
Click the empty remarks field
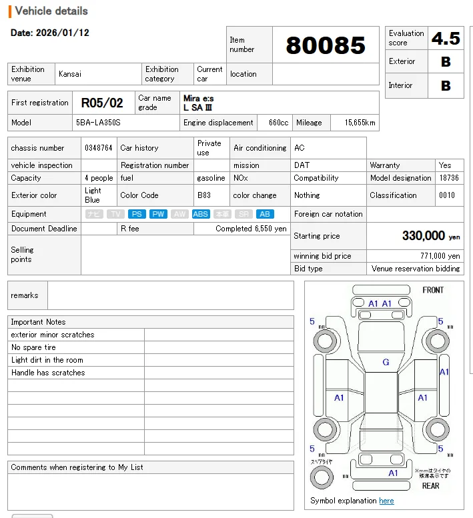[x=170, y=295]
